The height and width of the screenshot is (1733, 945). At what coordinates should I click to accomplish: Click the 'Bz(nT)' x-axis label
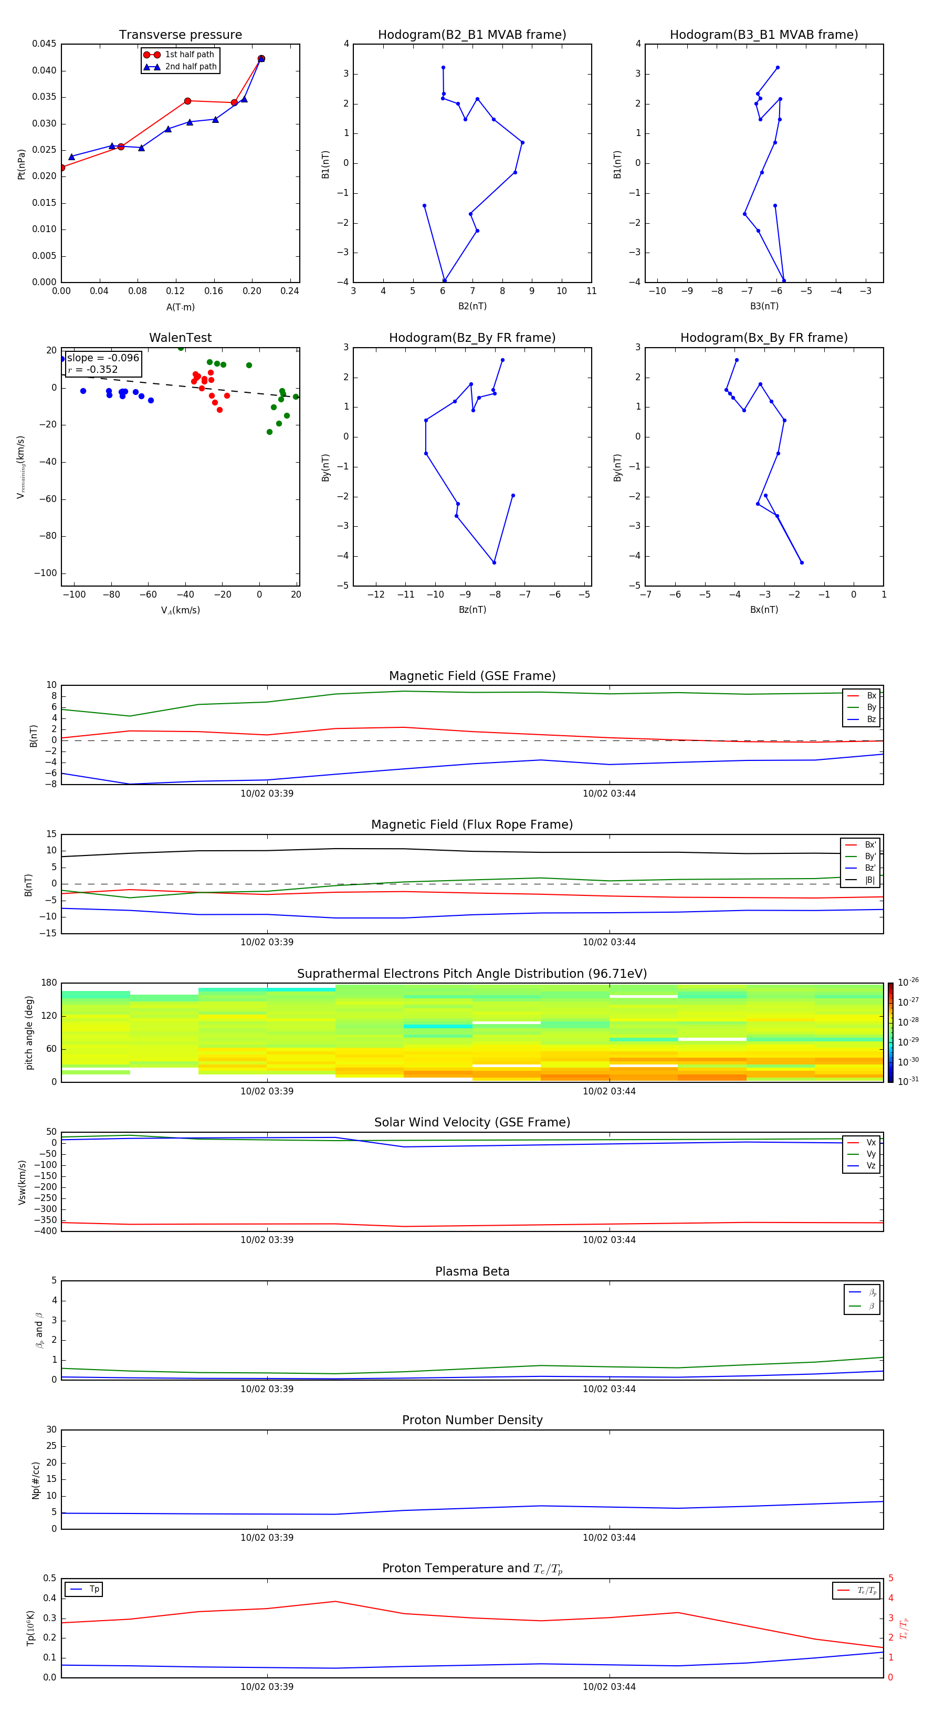coord(472,610)
